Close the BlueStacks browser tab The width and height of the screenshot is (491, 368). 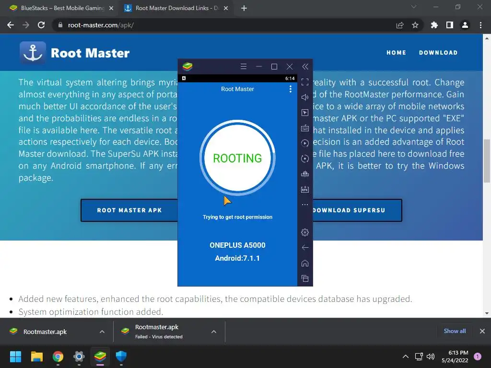click(x=111, y=9)
